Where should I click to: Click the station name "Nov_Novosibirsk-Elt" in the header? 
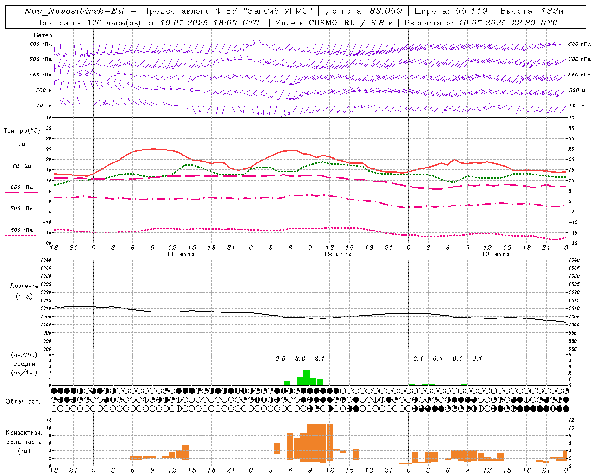[x=75, y=11]
